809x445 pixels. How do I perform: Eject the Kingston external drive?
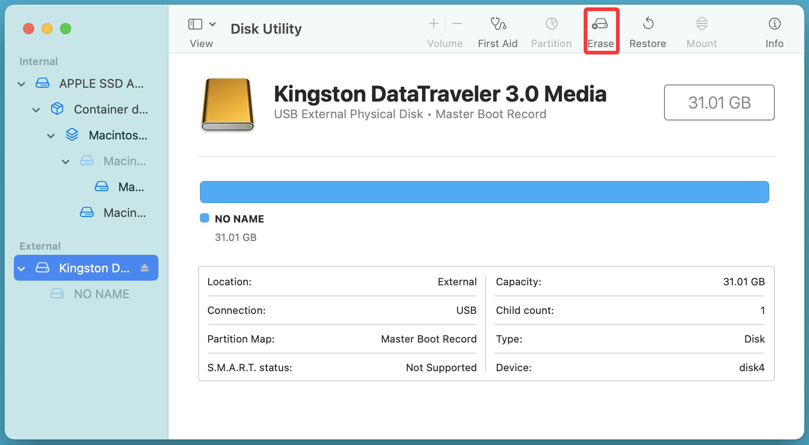(x=145, y=268)
